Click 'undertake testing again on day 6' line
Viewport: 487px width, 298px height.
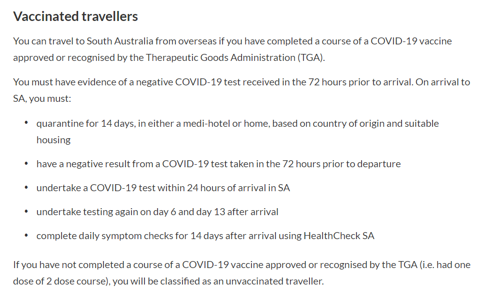(157, 212)
